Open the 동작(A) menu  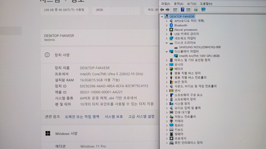point(179,4)
